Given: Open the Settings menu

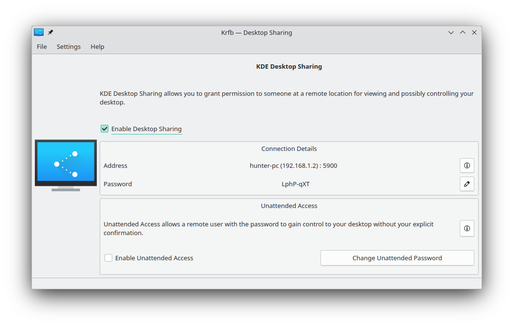Looking at the screenshot, I should coord(69,47).
